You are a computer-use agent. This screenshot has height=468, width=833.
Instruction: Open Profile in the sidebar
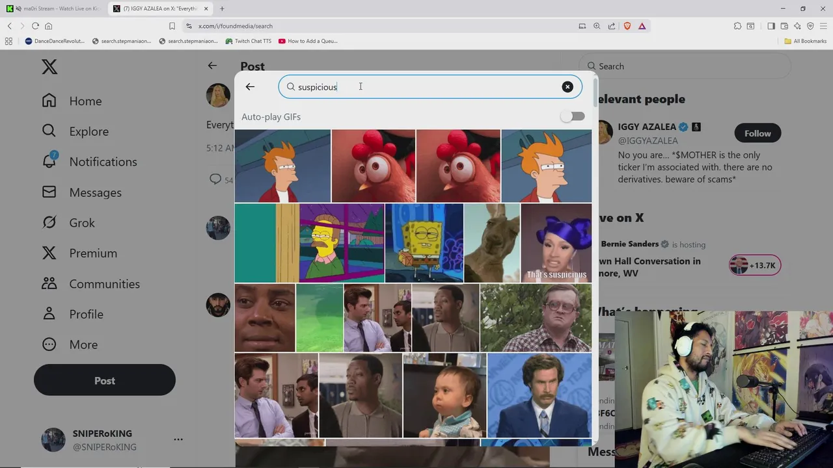[73, 314]
